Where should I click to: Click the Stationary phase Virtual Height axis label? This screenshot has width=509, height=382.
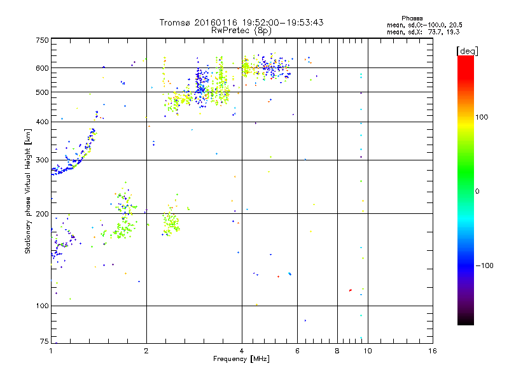pyautogui.click(x=28, y=191)
